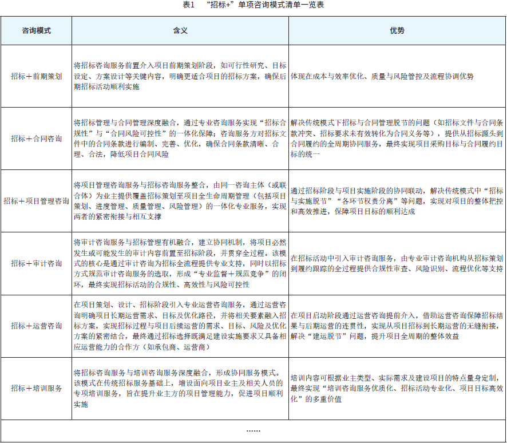This screenshot has width=507, height=443.
Task: Click the 优势 cell for 招标＋合同咨询
Action: 397,137
